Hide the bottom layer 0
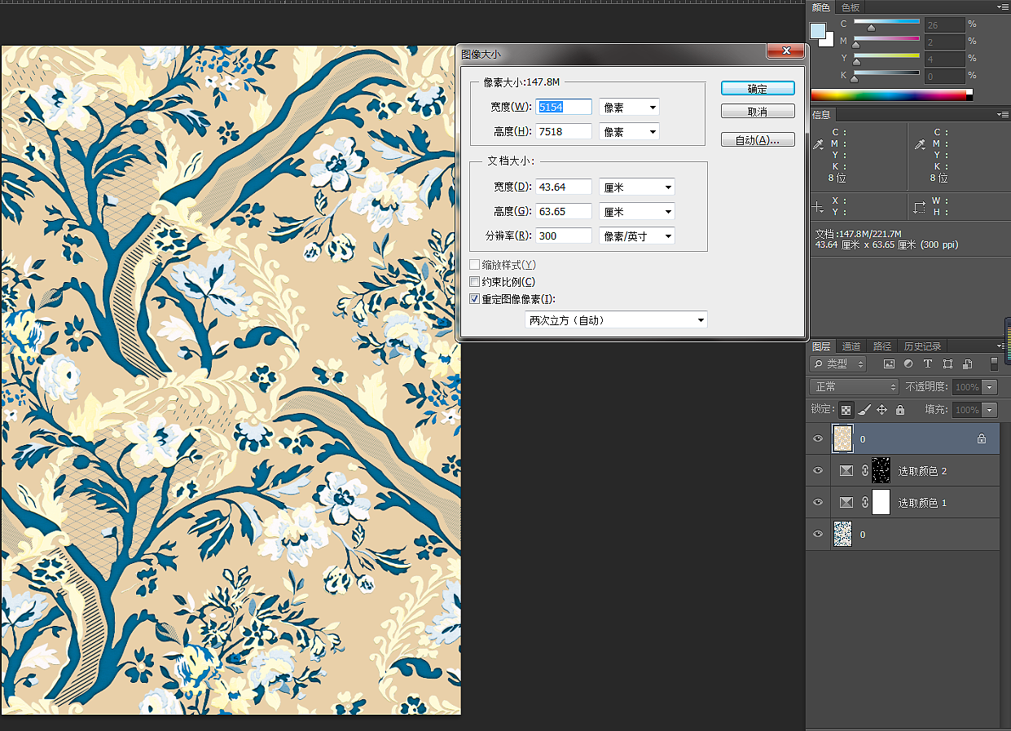 (x=818, y=535)
